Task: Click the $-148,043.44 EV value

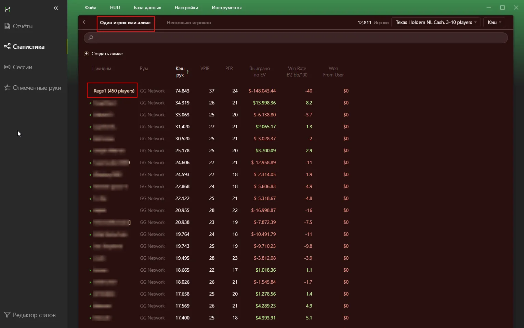Action: click(262, 91)
